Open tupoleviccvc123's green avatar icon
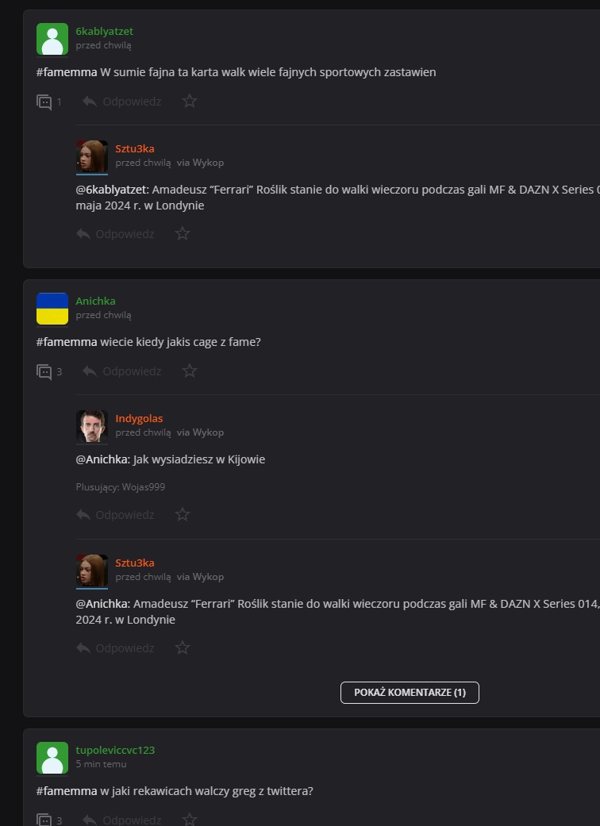The image size is (600, 826). pyautogui.click(x=52, y=758)
